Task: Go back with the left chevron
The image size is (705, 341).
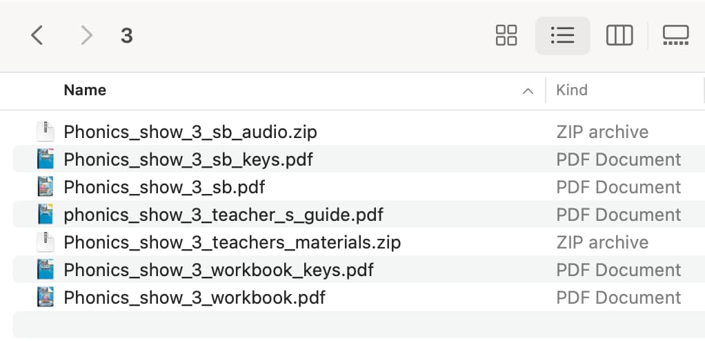Action: [37, 35]
